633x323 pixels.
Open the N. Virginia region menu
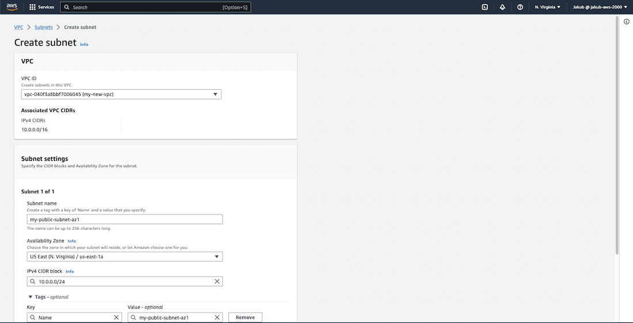click(547, 7)
